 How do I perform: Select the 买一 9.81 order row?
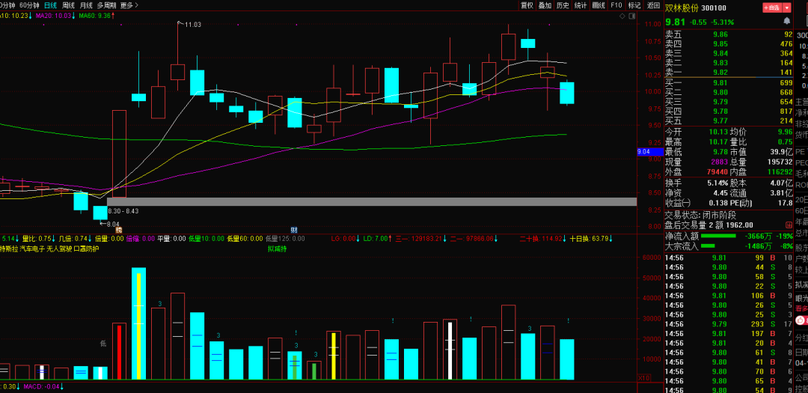pos(729,82)
